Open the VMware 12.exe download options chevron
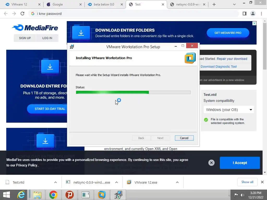Viewport: 267px width, 200px height. pyautogui.click(x=177, y=182)
